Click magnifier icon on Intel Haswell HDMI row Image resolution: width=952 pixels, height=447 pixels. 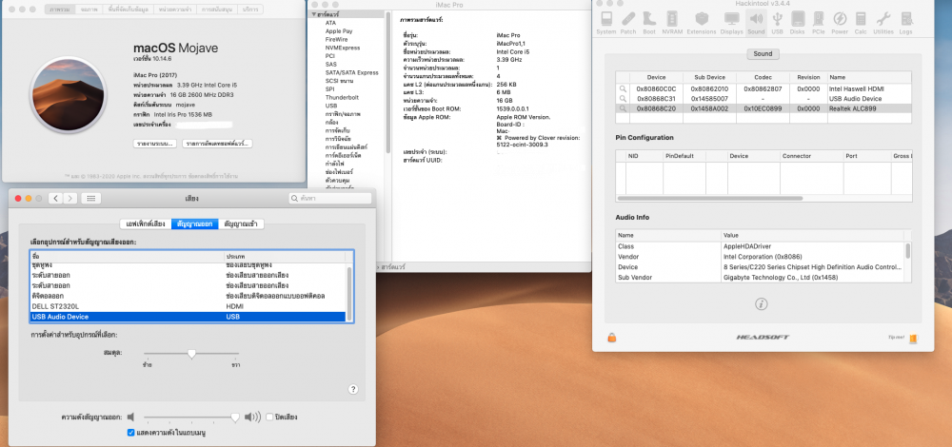[x=623, y=88]
